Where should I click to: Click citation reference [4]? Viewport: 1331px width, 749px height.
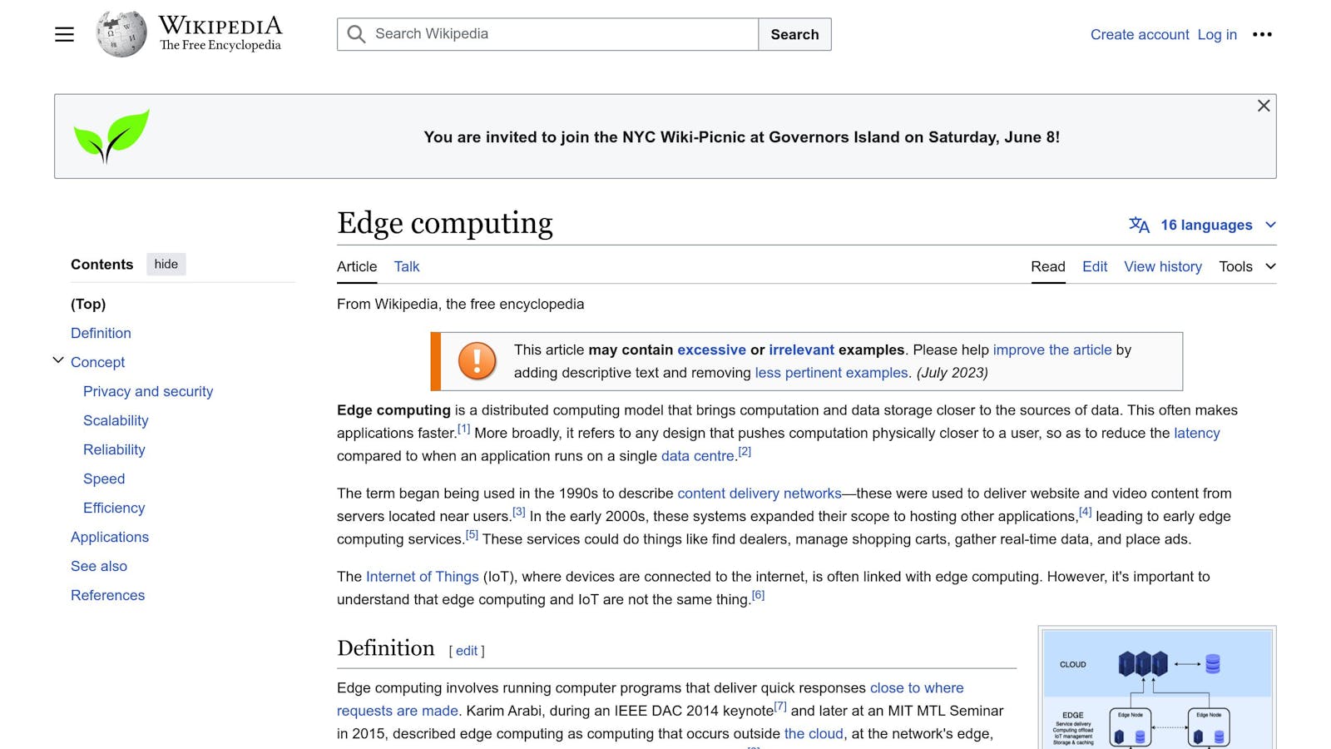[1085, 511]
